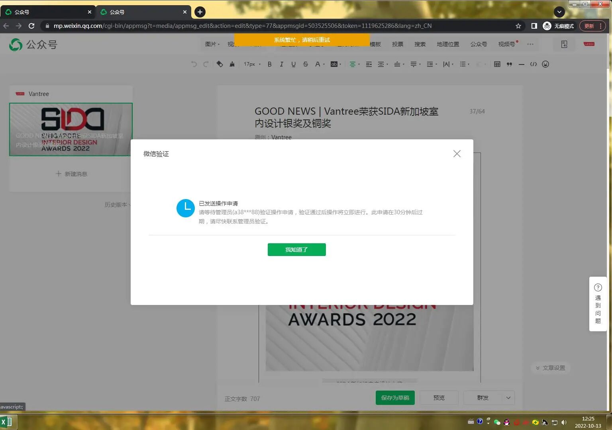
Task: Click the document import icon near avatar
Action: coord(564,44)
